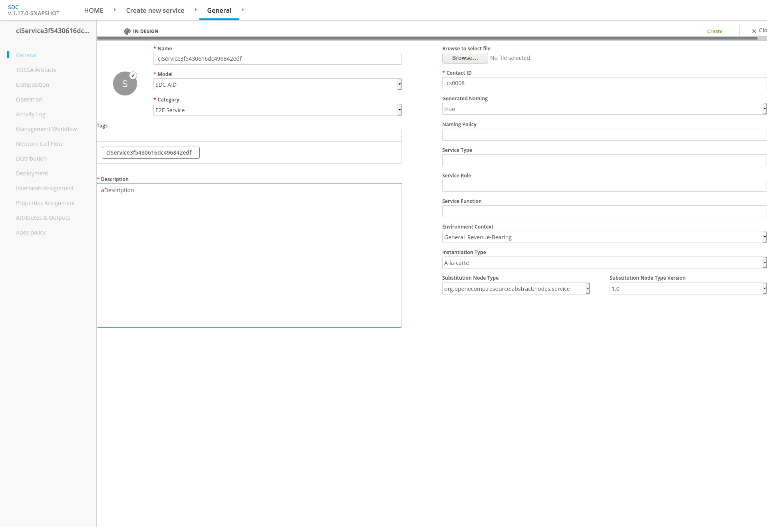Click the green Create button

tap(715, 31)
